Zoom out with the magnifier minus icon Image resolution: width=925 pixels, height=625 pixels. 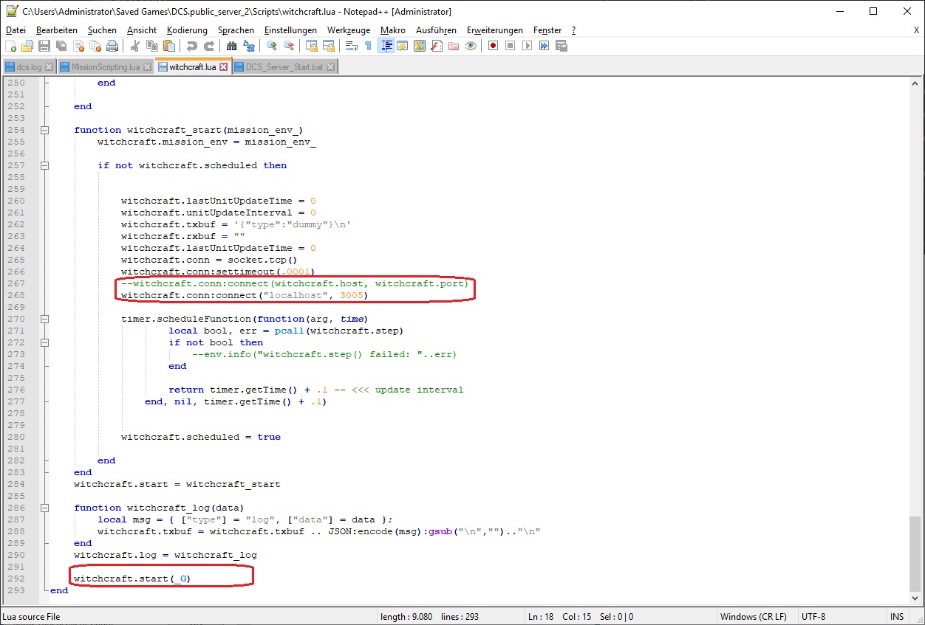[x=289, y=46]
